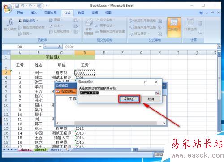Image resolution: width=224 pixels, height=162 pixels.
Task: Click the 工资 header cell
Action: pyautogui.click(x=85, y=65)
